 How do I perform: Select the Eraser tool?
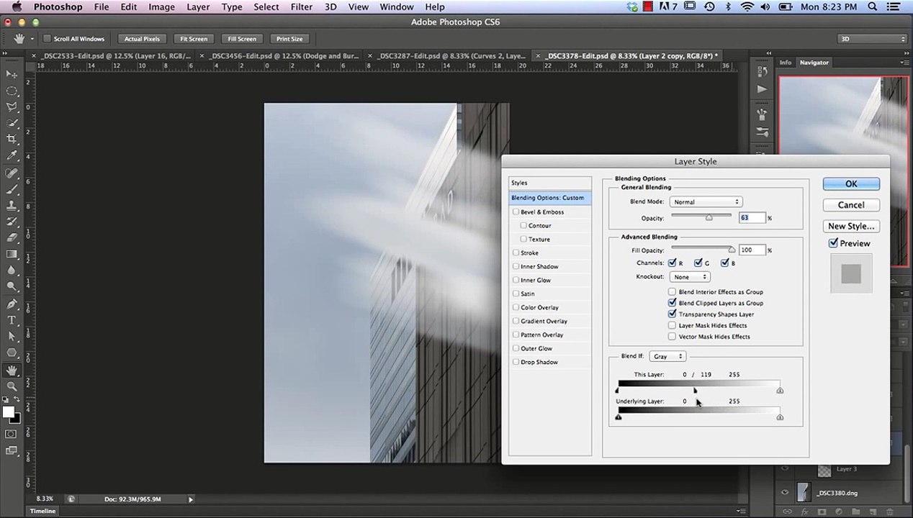(12, 237)
